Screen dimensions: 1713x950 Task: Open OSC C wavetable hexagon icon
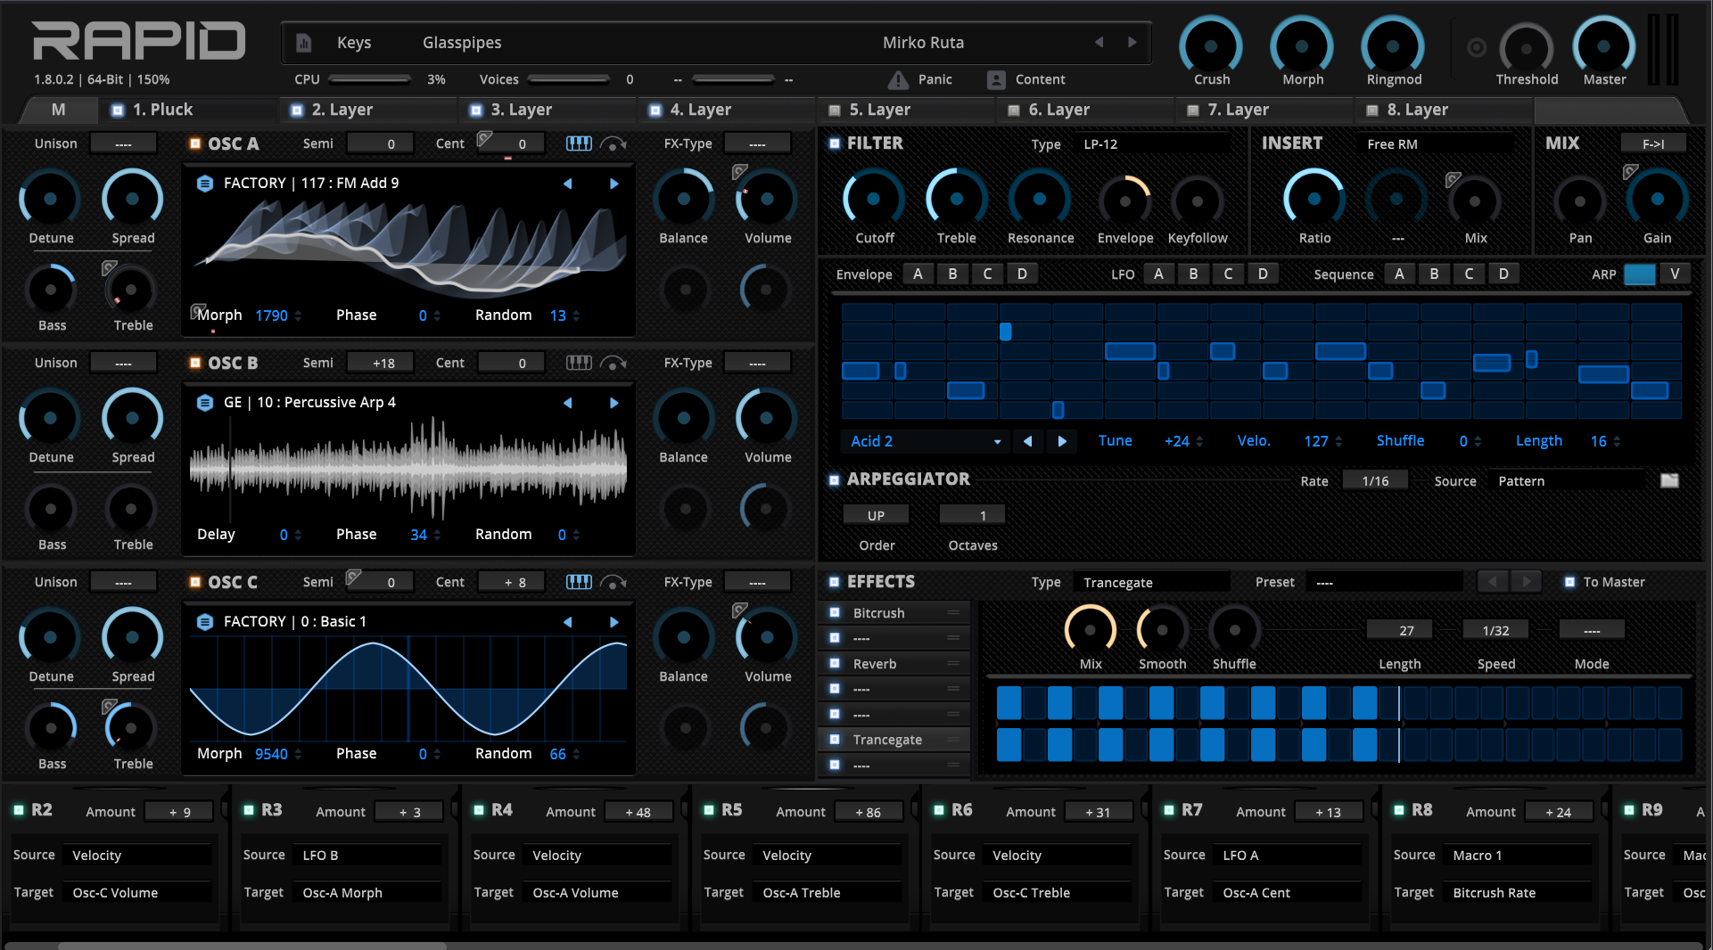click(x=204, y=621)
